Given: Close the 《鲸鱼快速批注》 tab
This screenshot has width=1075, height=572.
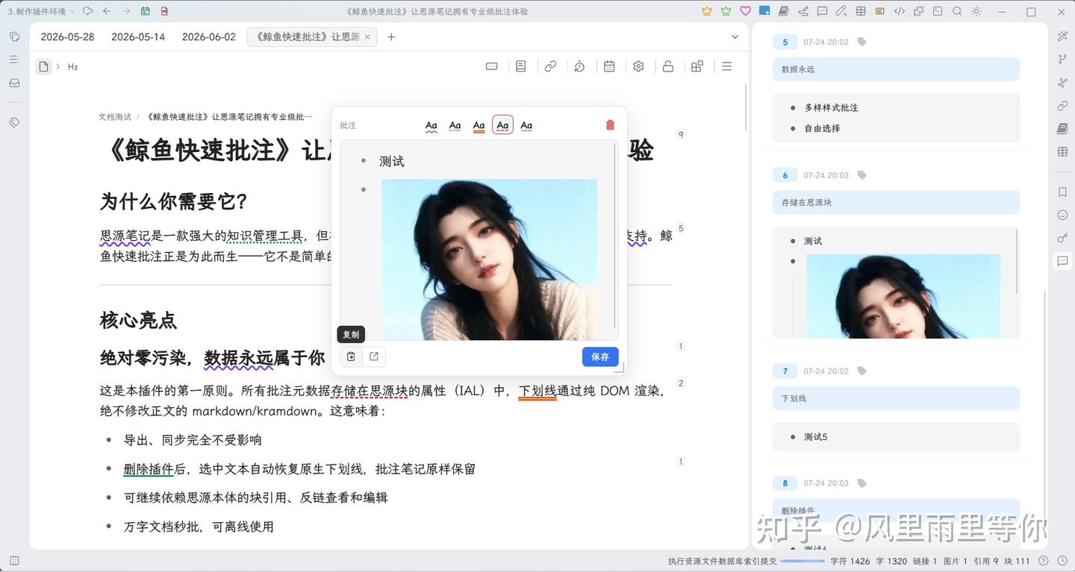Looking at the screenshot, I should coord(367,37).
